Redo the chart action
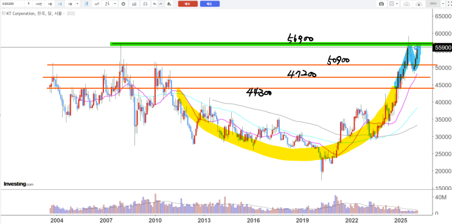Viewport: 452px width, 224px height. click(x=161, y=4)
